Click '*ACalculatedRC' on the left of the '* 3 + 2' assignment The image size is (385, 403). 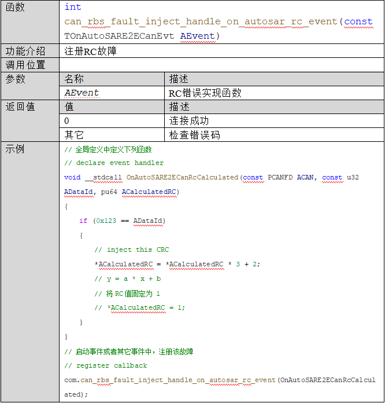pyautogui.click(x=124, y=264)
